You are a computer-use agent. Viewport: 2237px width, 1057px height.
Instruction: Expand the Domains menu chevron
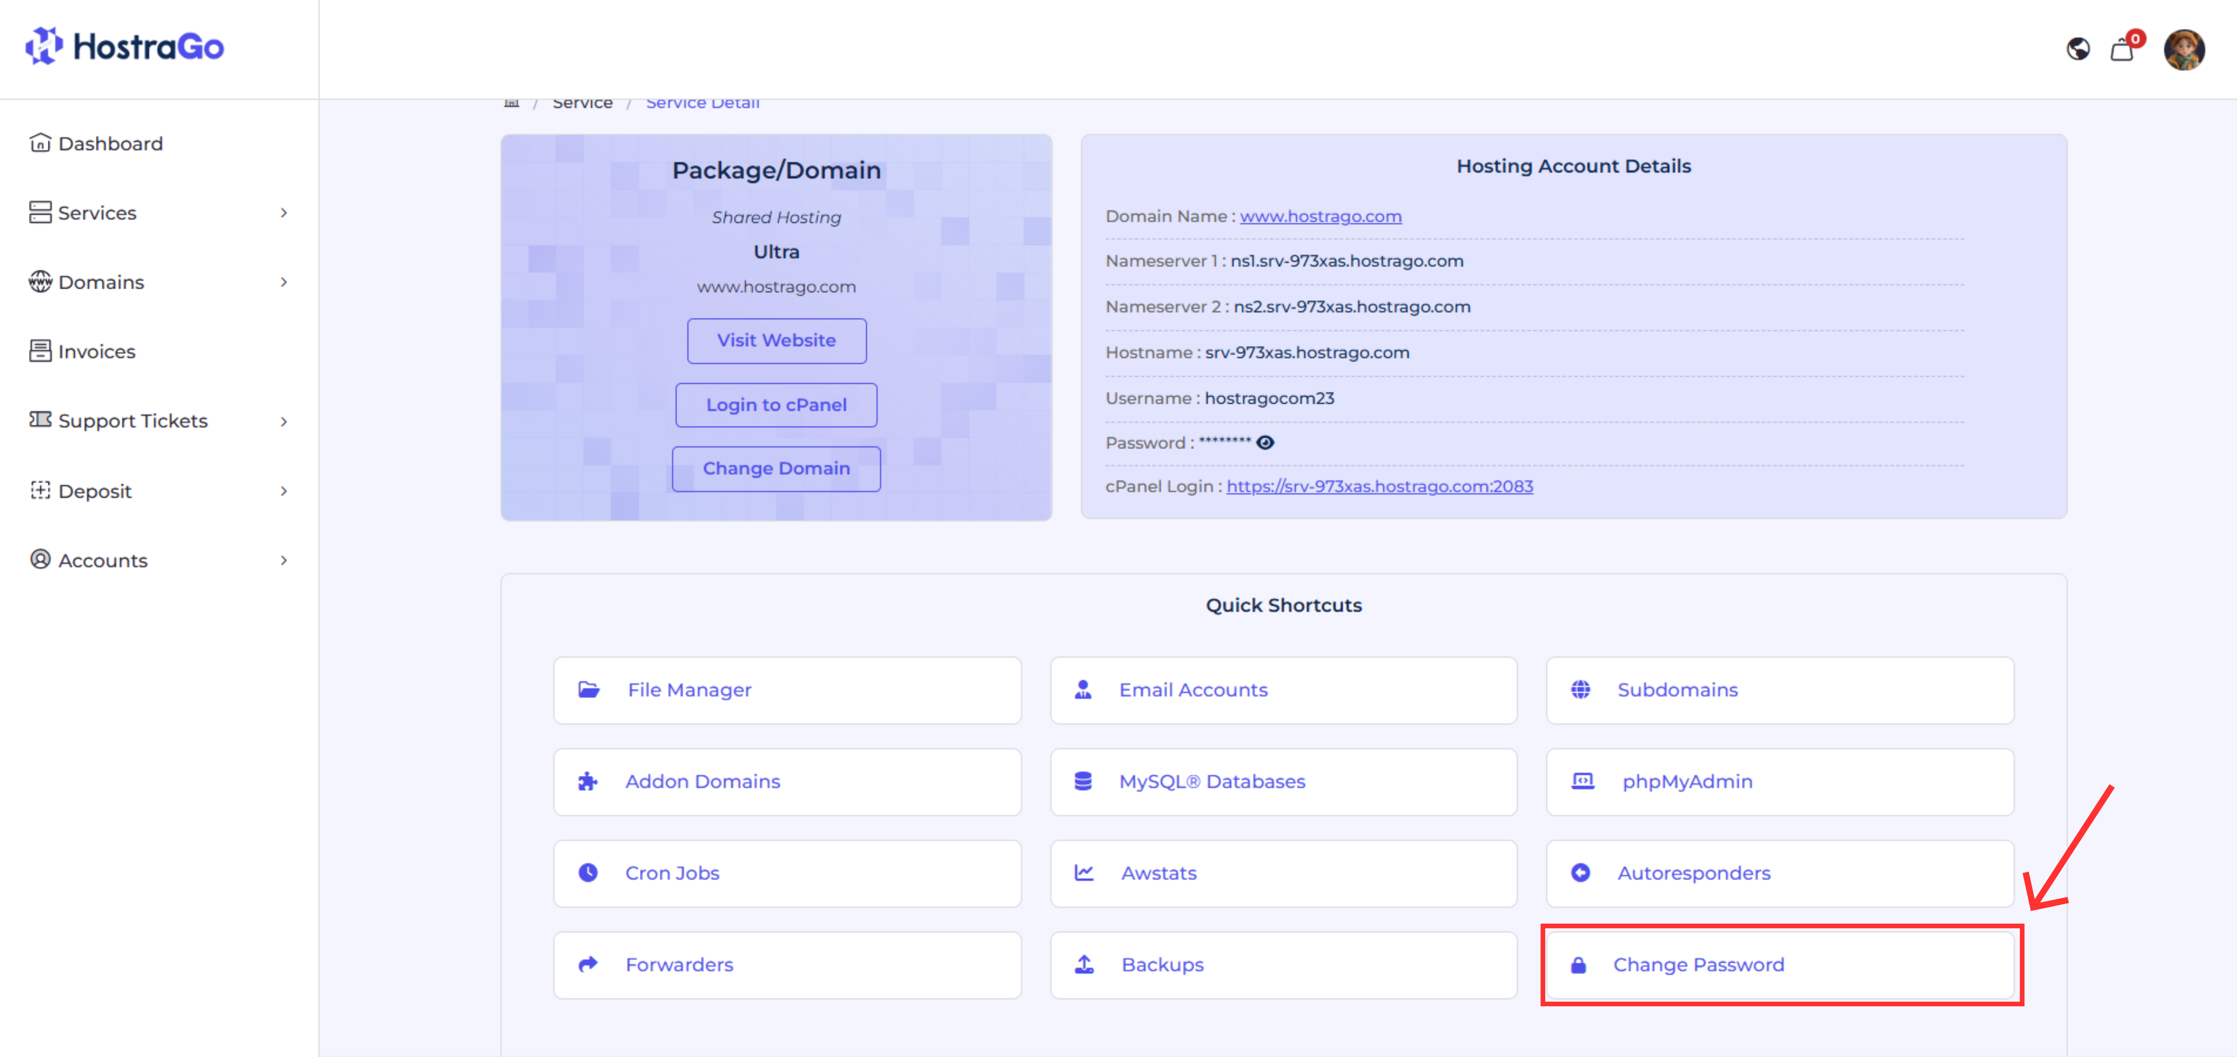tap(283, 282)
